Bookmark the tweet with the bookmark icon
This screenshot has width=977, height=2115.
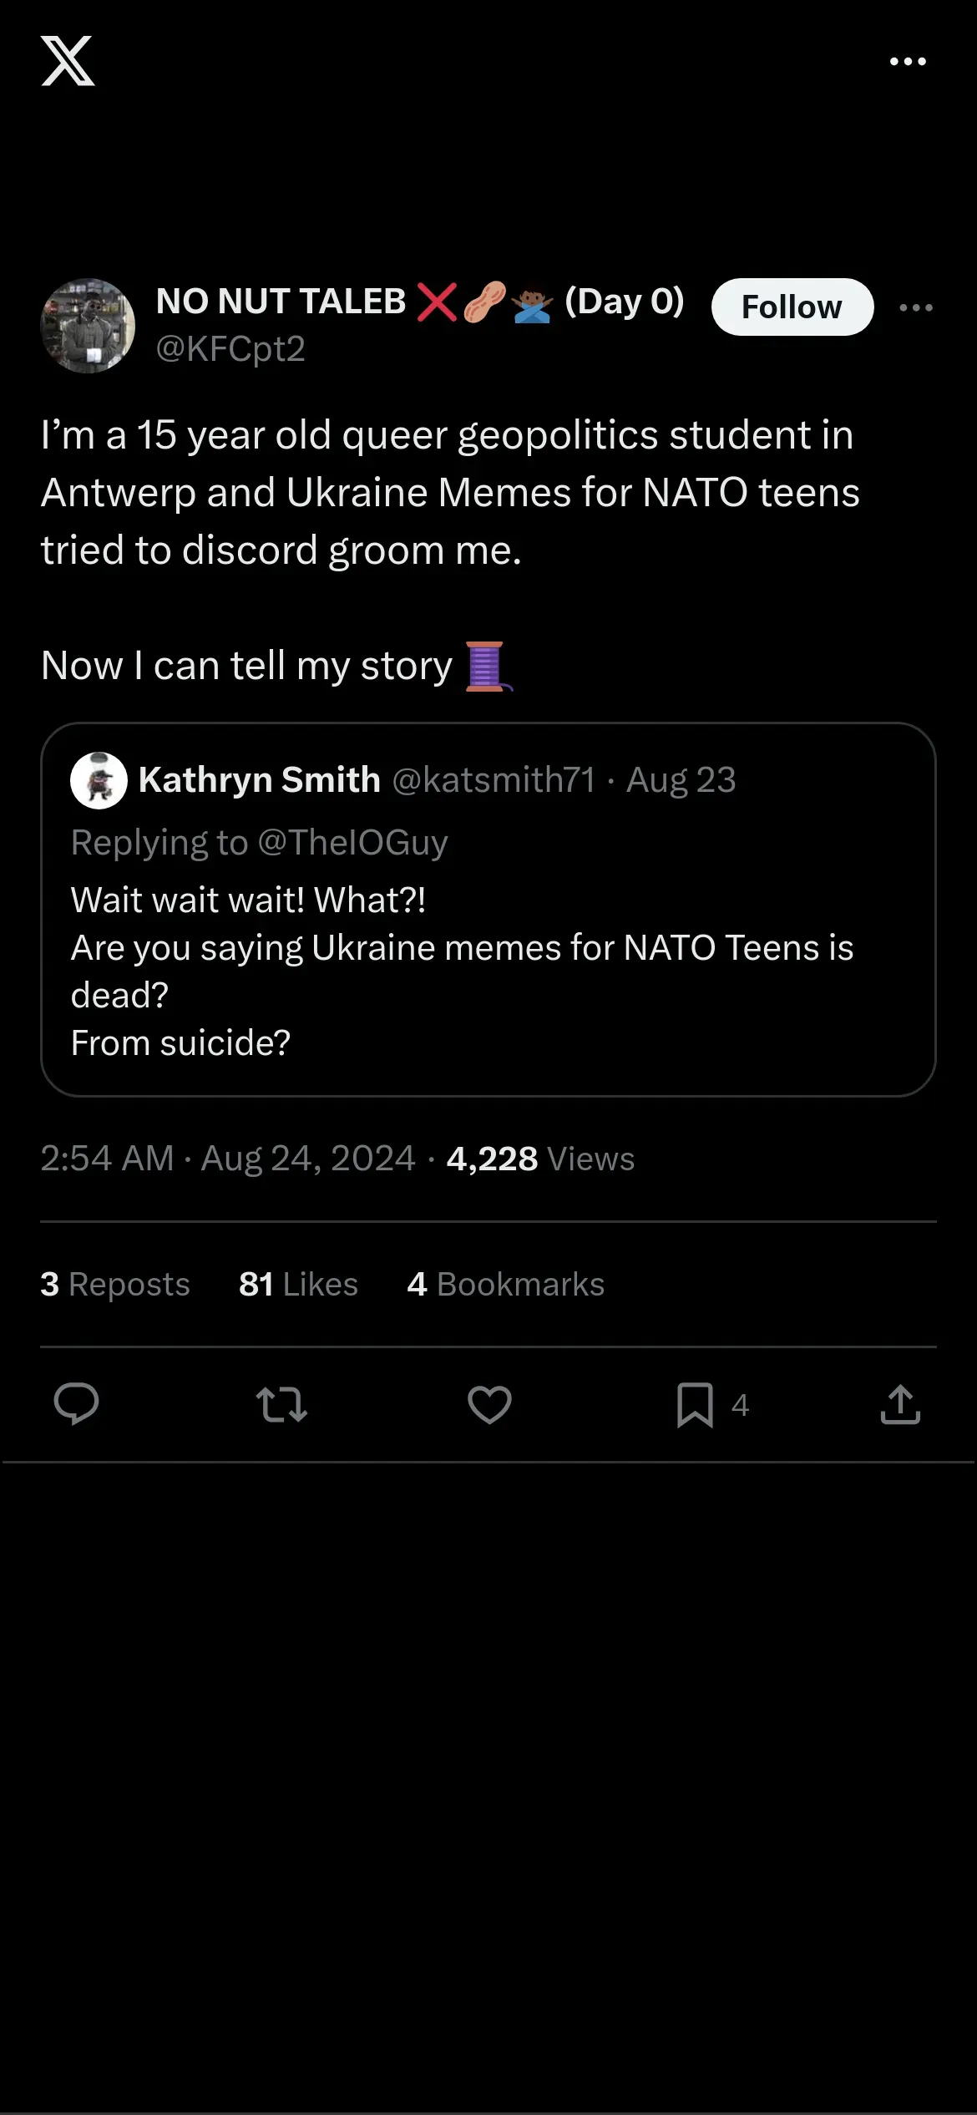click(x=695, y=1404)
